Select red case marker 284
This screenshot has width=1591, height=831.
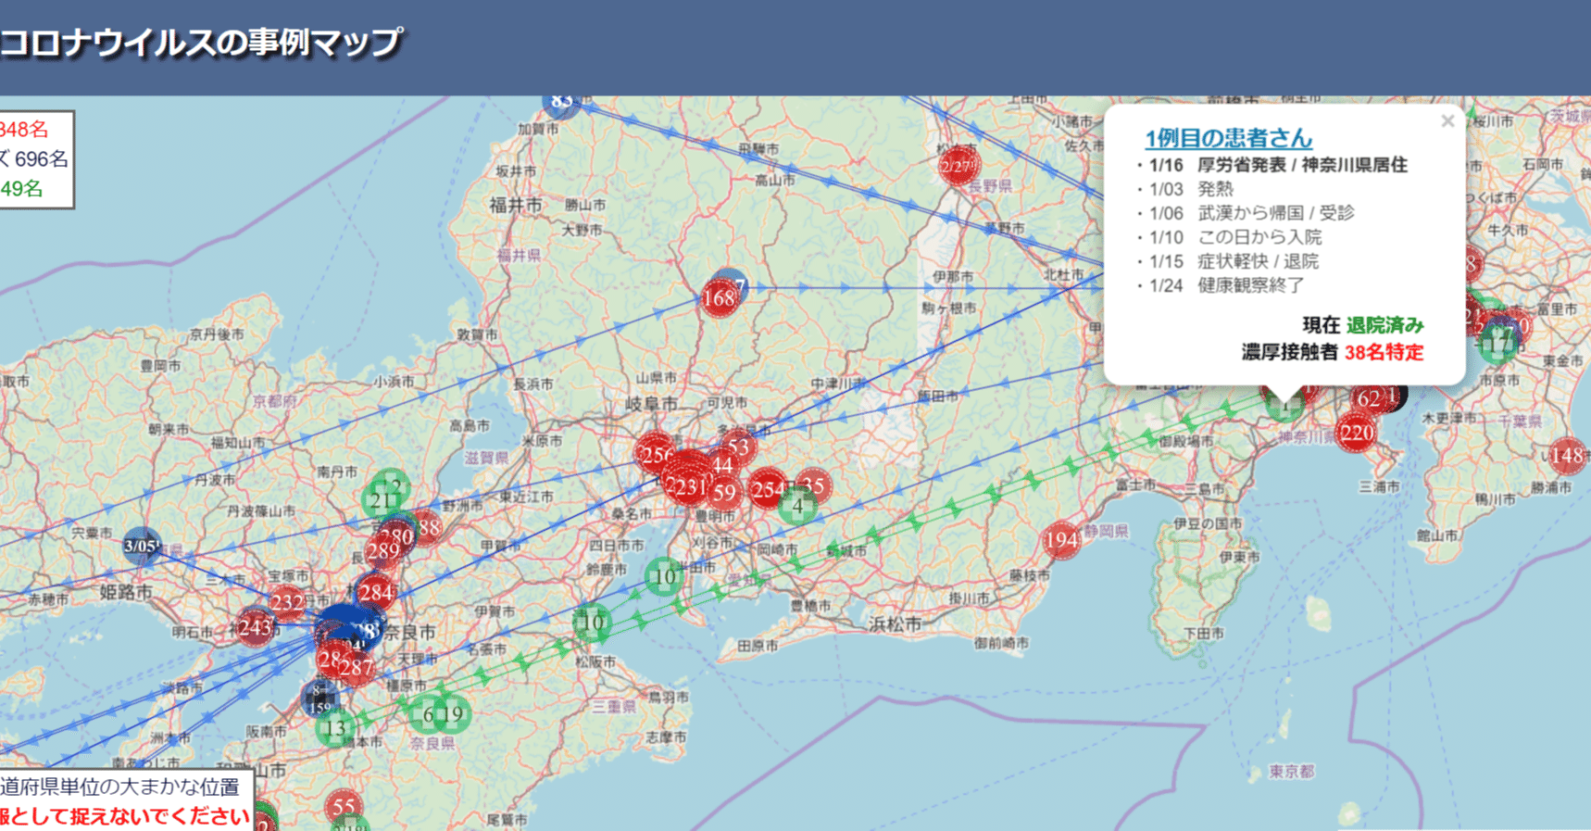click(375, 592)
